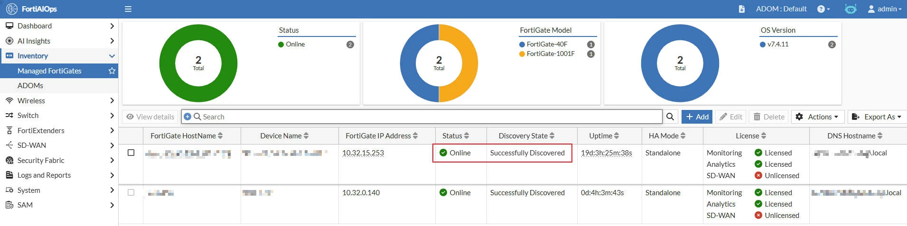This screenshot has width=907, height=226.
Task: Open the help question mark menu
Action: click(823, 9)
